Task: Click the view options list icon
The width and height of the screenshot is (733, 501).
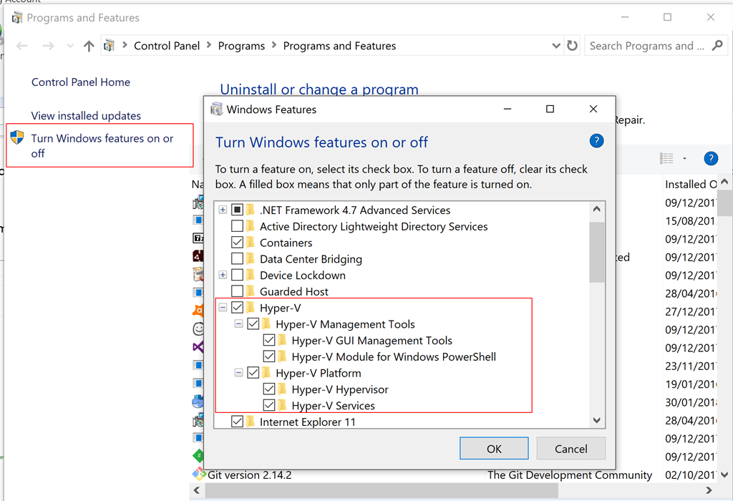Action: tap(666, 158)
